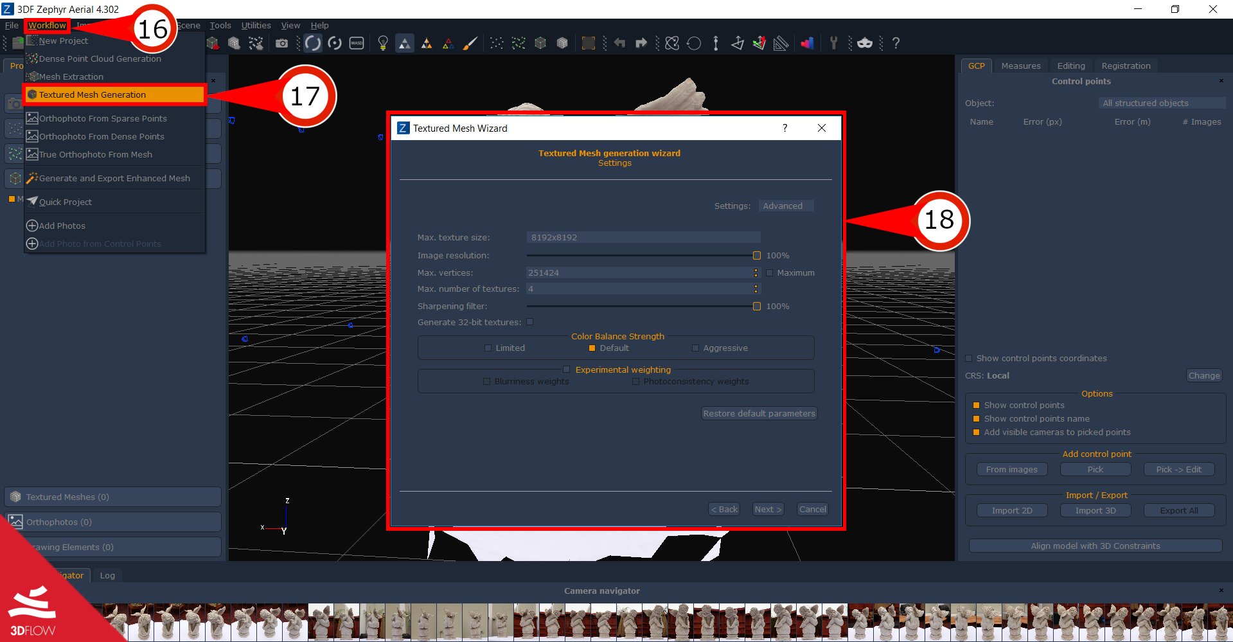Image resolution: width=1233 pixels, height=642 pixels.
Task: Click the Sharpening filter slider handle
Action: (x=757, y=306)
